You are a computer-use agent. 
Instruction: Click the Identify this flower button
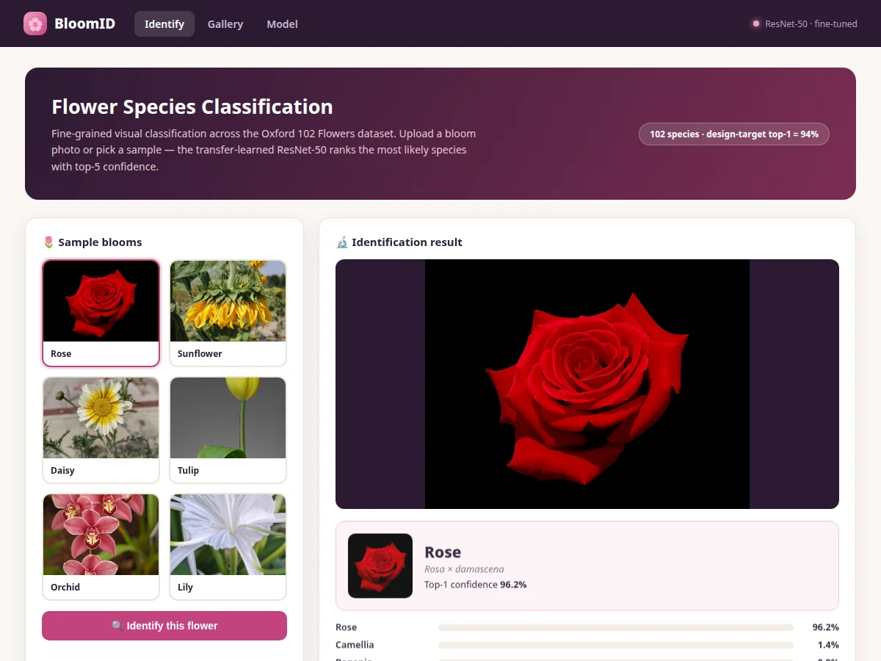point(164,626)
